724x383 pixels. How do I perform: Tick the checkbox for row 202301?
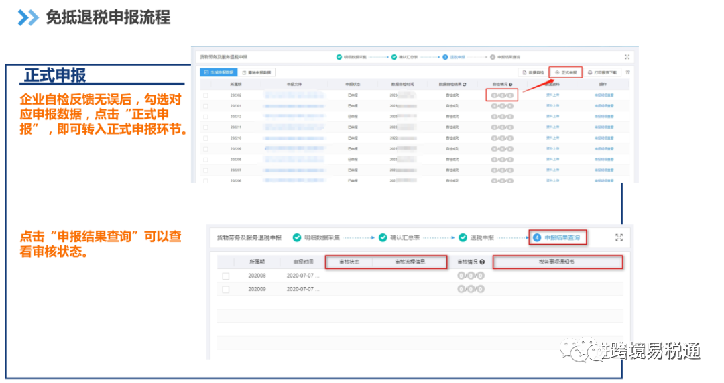coord(206,106)
